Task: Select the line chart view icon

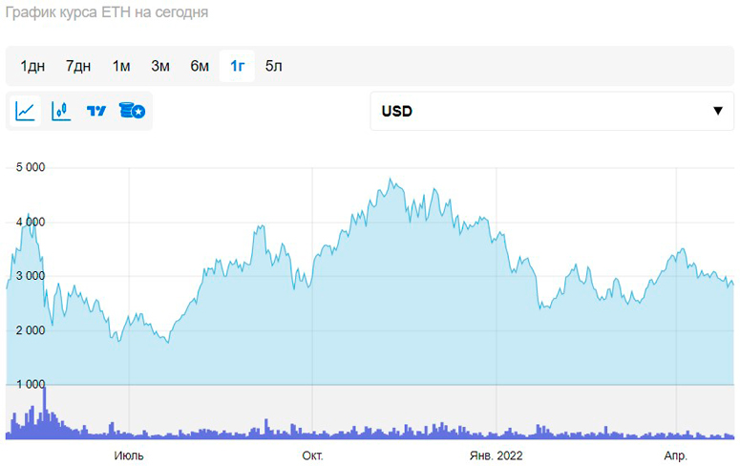Action: [26, 112]
